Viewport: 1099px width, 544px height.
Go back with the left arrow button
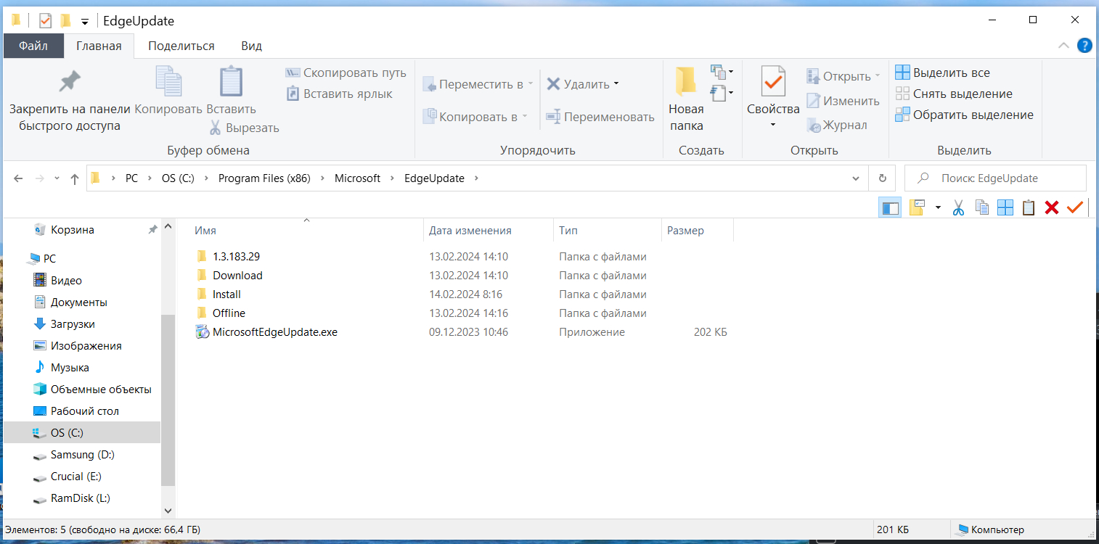click(x=19, y=178)
